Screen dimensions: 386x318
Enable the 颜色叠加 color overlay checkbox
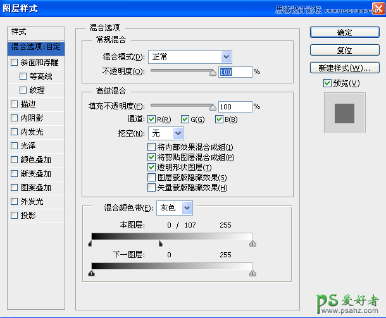[x=15, y=160]
